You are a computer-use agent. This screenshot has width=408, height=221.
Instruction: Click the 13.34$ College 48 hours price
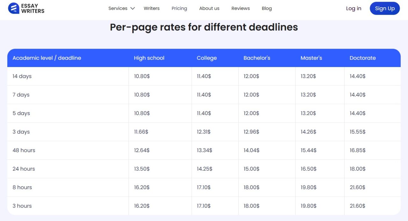(x=204, y=150)
